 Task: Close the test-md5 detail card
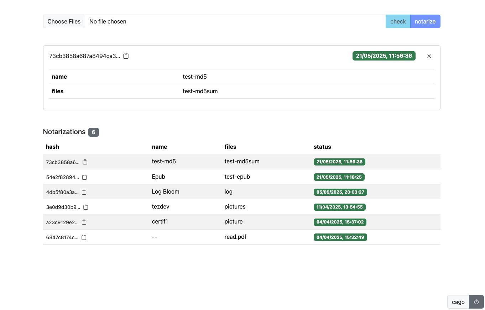[429, 56]
